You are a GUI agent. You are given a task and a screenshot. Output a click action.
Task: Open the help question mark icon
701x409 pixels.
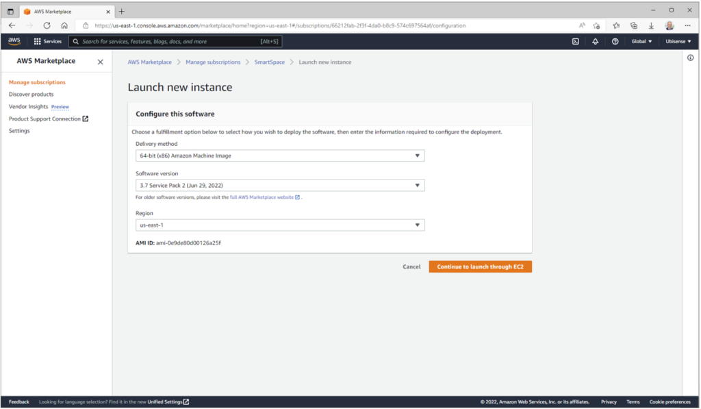[615, 42]
